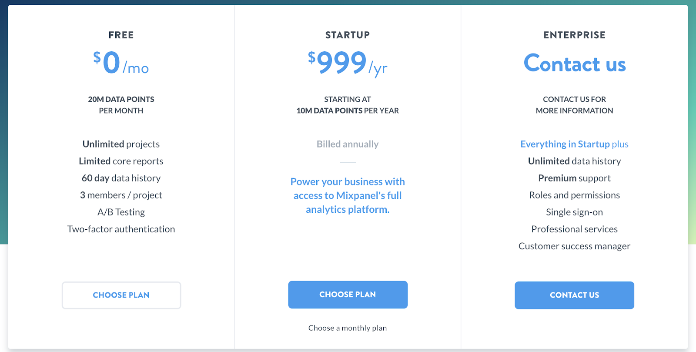Image resolution: width=696 pixels, height=352 pixels.
Task: Click the FREE plan heading
Action: coord(121,35)
